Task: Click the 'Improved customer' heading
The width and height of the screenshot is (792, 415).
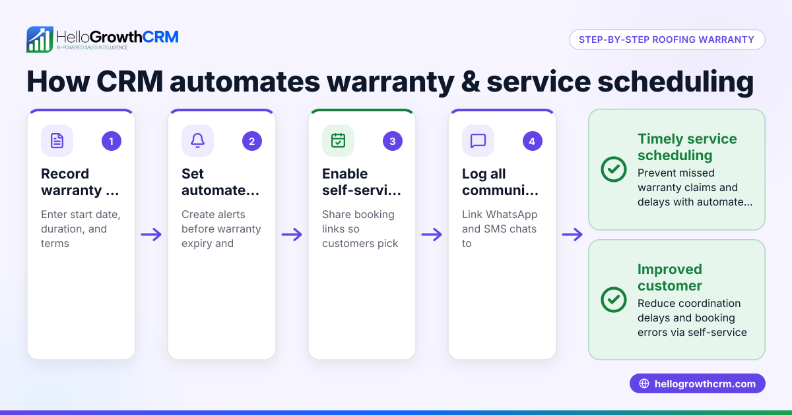Action: [x=670, y=277]
